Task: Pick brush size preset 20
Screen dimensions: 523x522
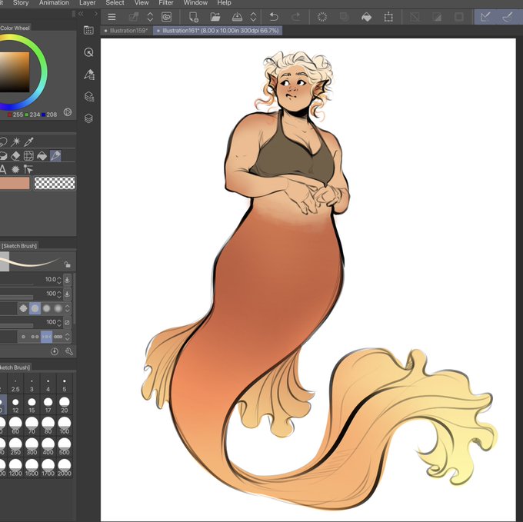Action: (x=65, y=404)
